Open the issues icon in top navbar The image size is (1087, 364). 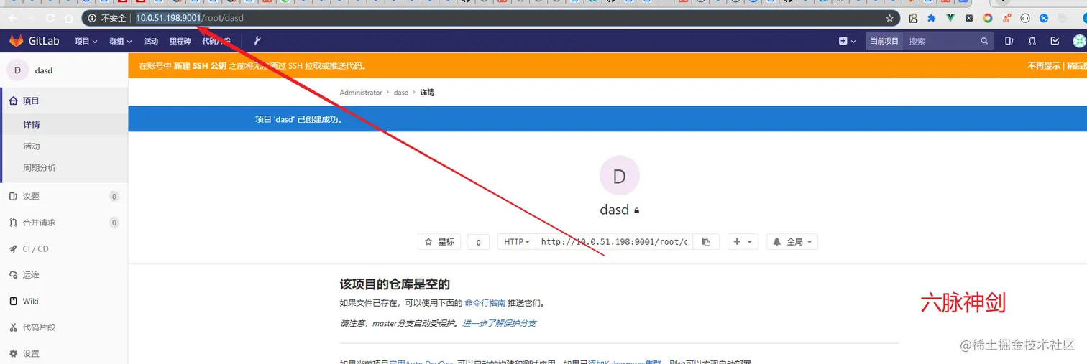(1009, 41)
